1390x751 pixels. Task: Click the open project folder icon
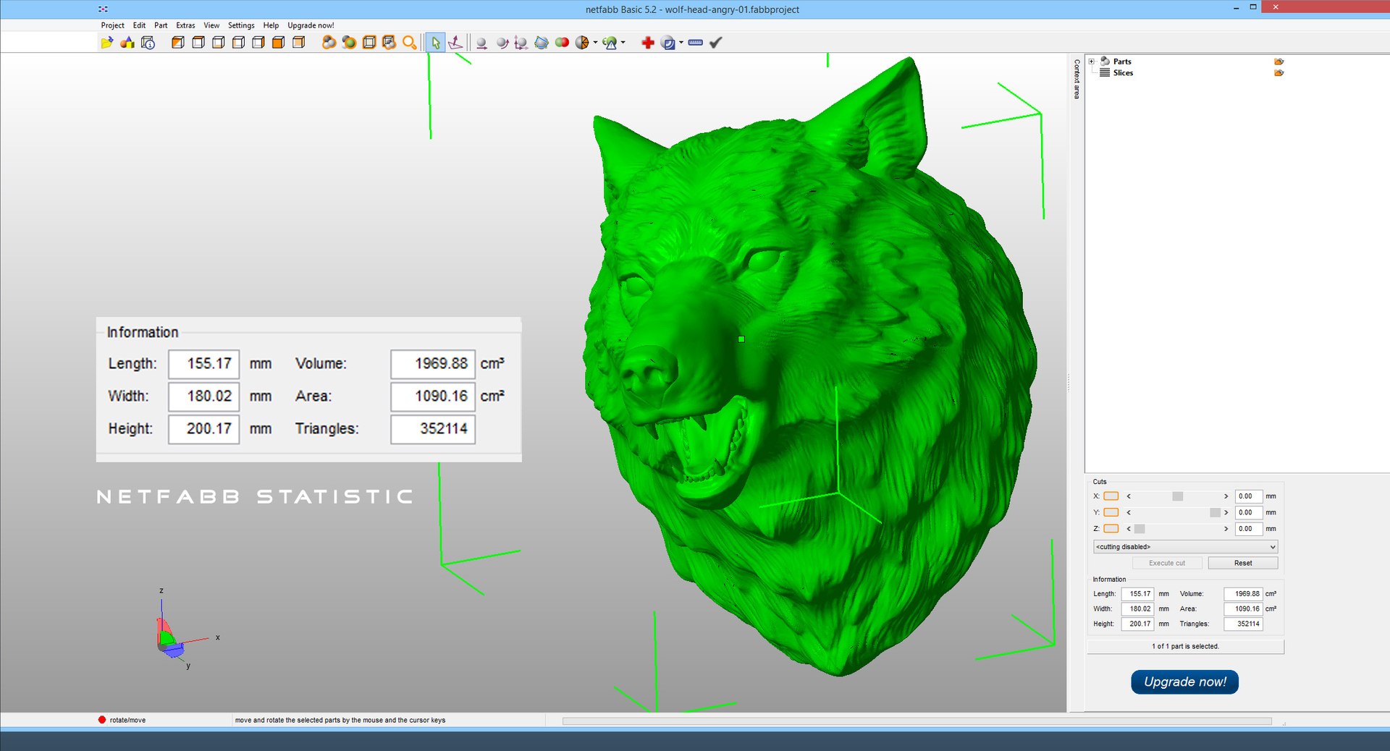coord(106,43)
